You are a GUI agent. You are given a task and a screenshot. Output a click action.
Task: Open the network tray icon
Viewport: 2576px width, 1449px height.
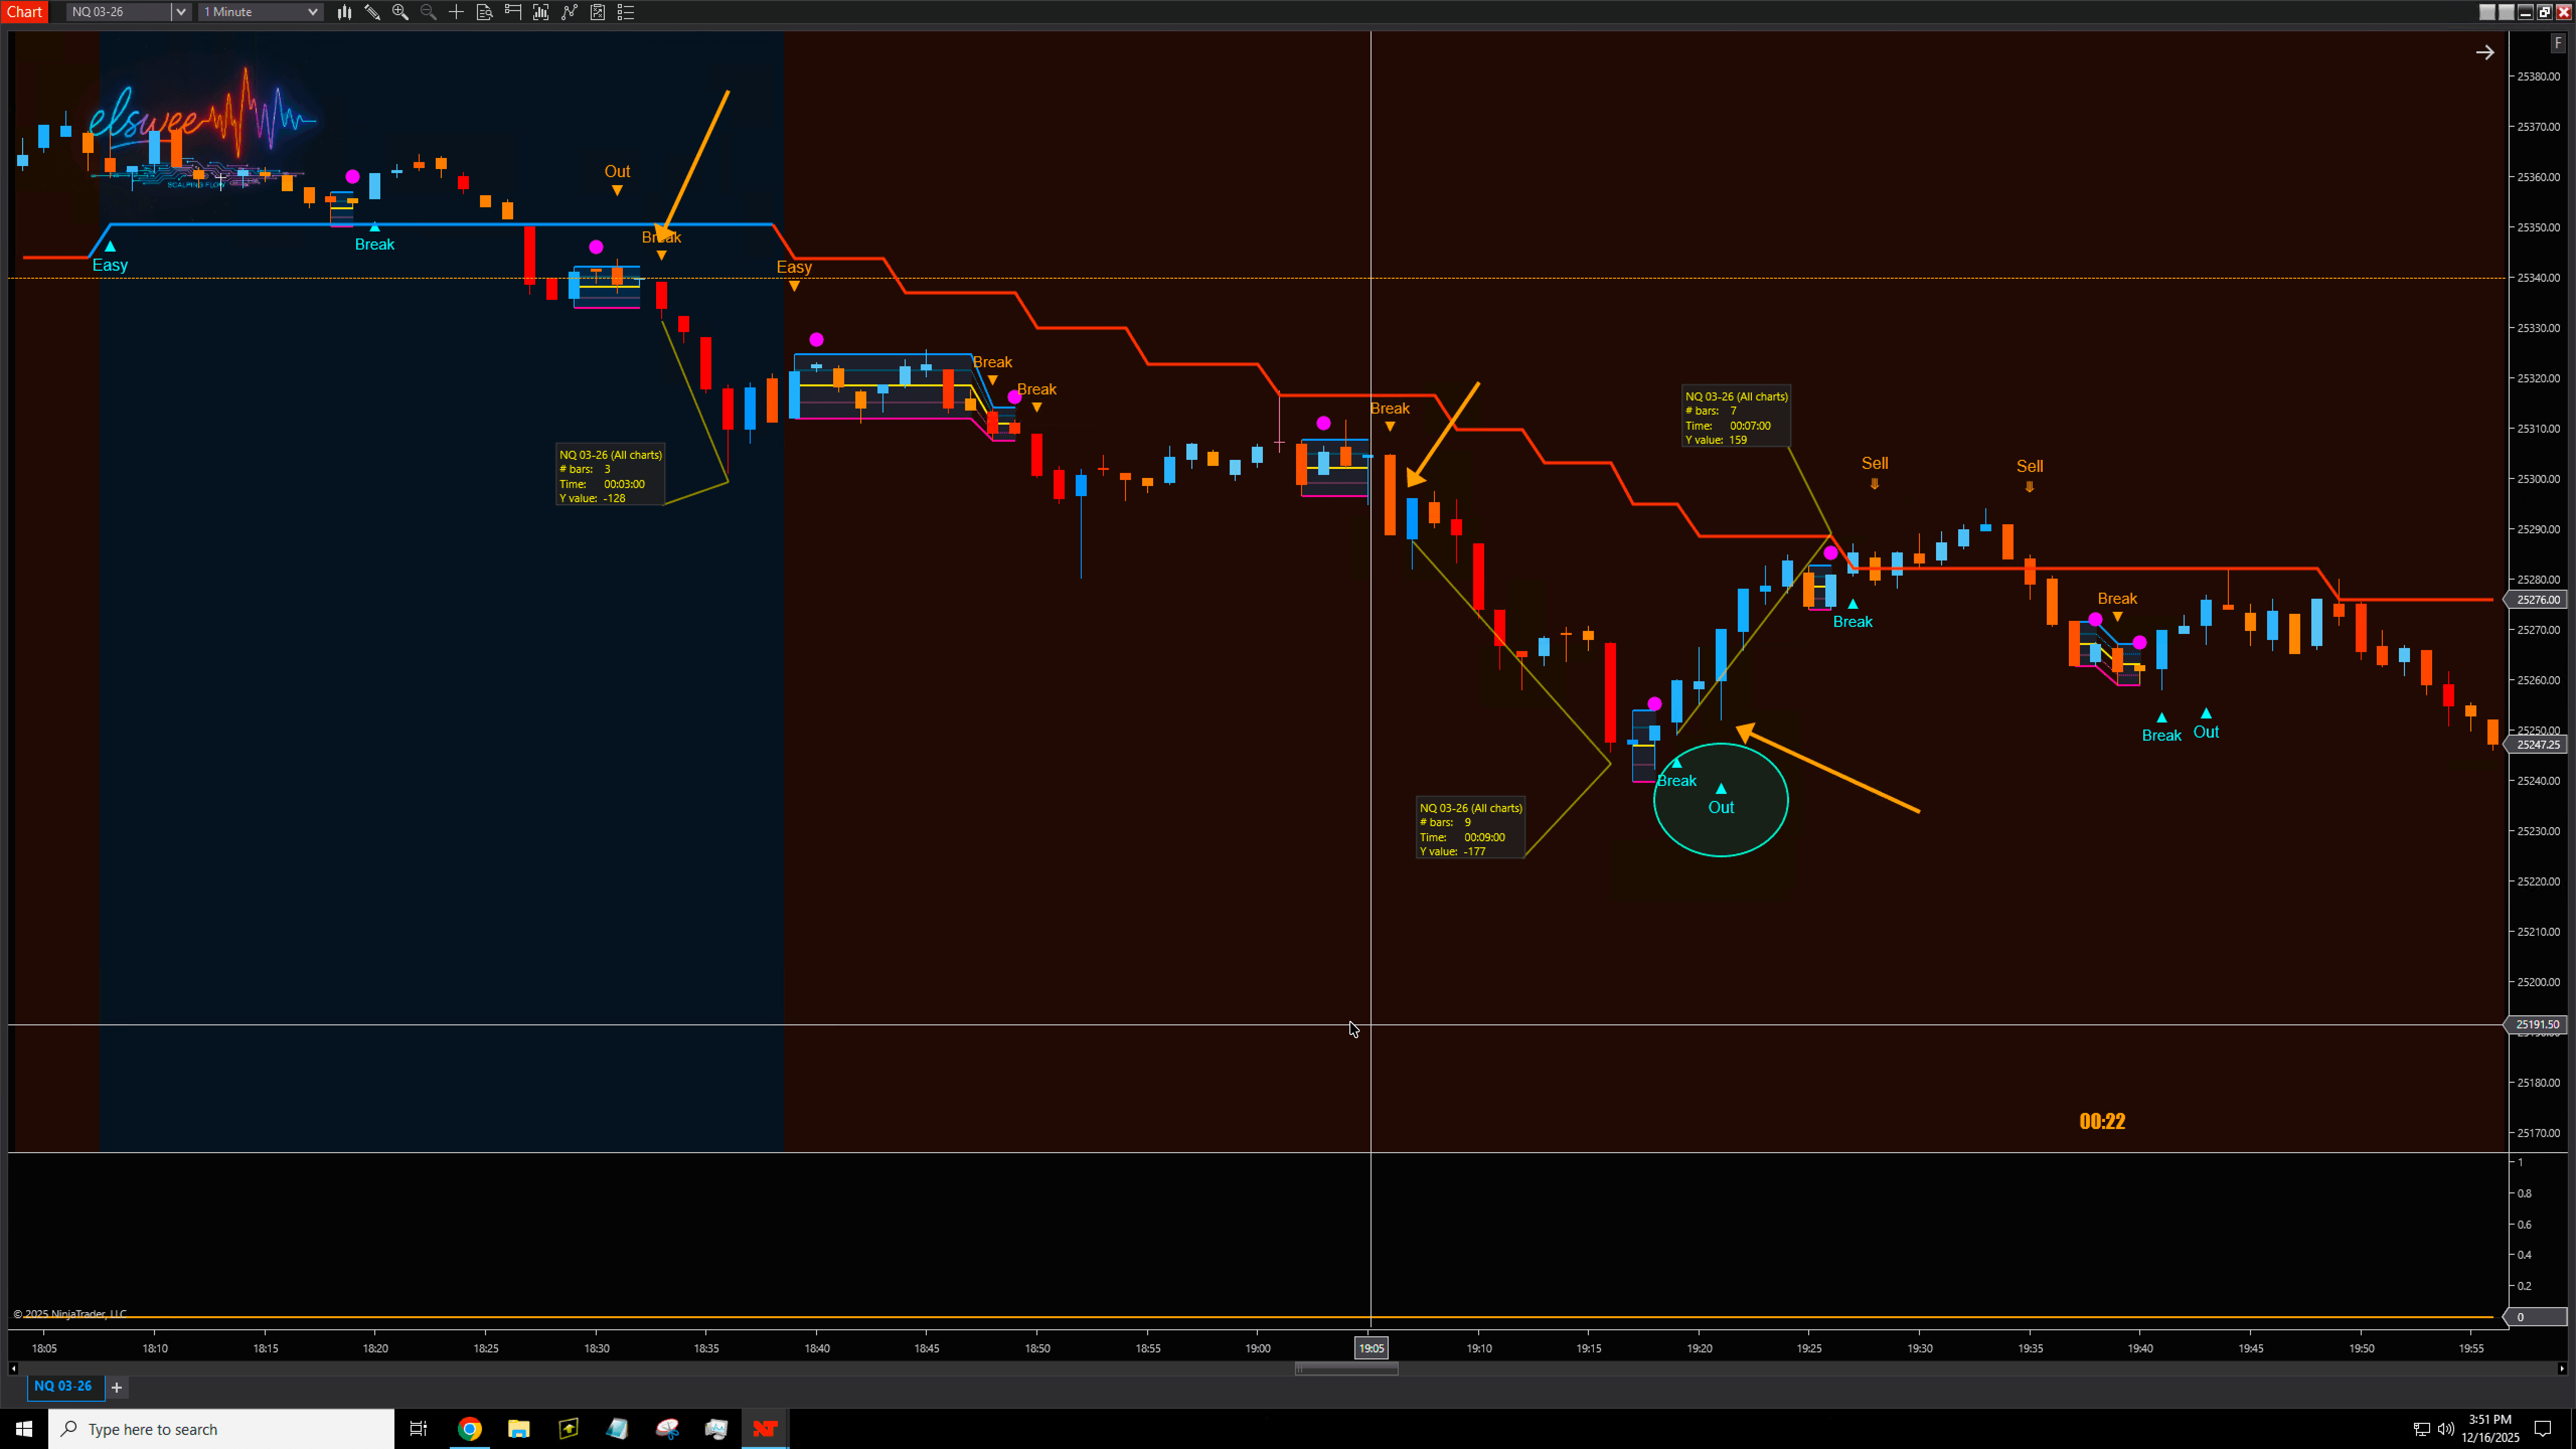pos(2421,1429)
